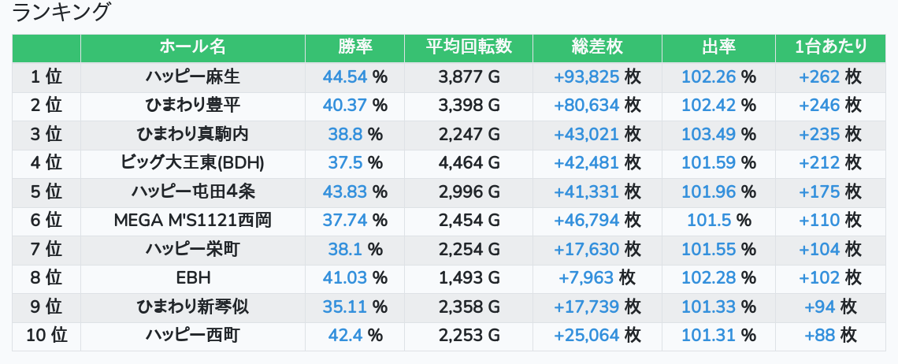Click the +212 per-machine value
This screenshot has width=898, height=364.
pyautogui.click(x=819, y=162)
